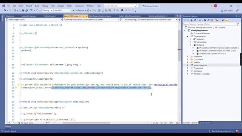Select appsettings.json in Solution Explorer
Screen dimensions: 242x136
click(200, 65)
